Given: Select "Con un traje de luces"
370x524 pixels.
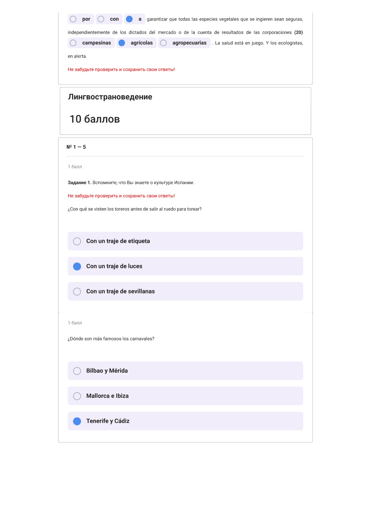Looking at the screenshot, I should click(185, 266).
